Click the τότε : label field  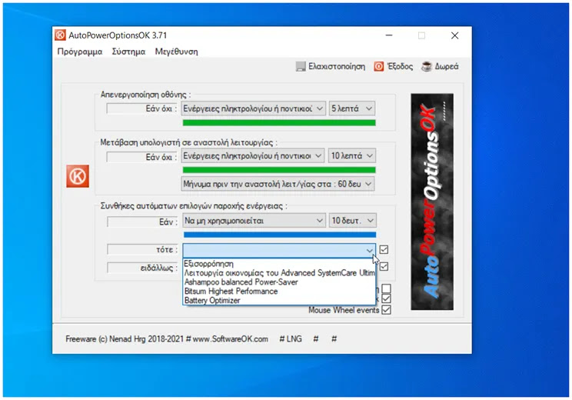point(142,250)
